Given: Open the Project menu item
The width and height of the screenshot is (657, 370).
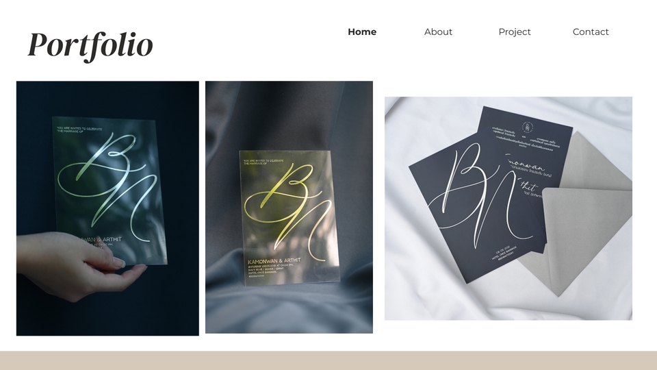Looking at the screenshot, I should (x=515, y=32).
